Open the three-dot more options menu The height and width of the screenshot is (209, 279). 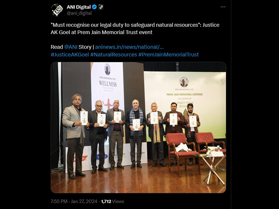pos(223,7)
